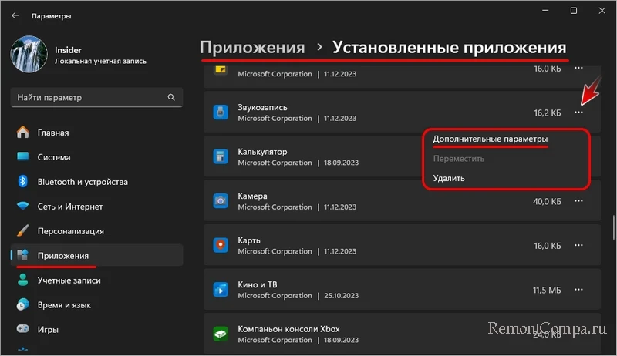Open the Система settings section
The height and width of the screenshot is (356, 617).
click(96, 157)
